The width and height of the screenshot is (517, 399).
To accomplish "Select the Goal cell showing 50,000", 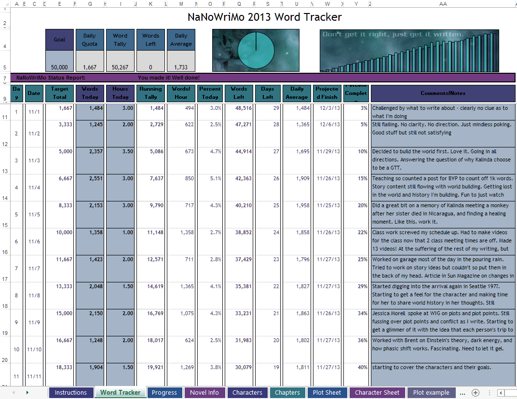I will 59,61.
